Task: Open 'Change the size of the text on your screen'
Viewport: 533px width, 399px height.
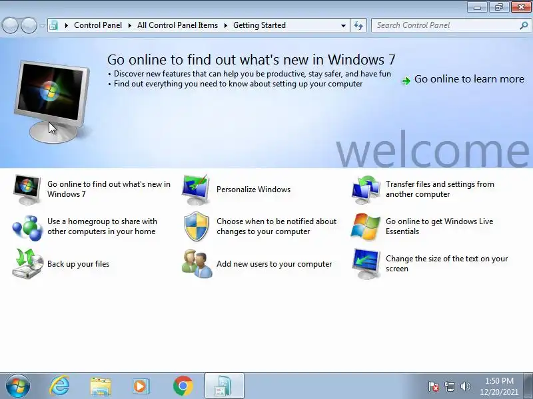Action: (446, 263)
